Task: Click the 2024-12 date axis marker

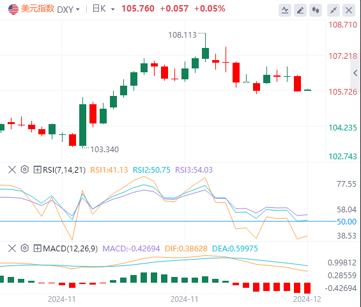Action: tap(307, 299)
